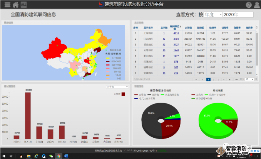
Task: Jump to last page in table pager
Action: pyautogui.click(x=236, y=79)
